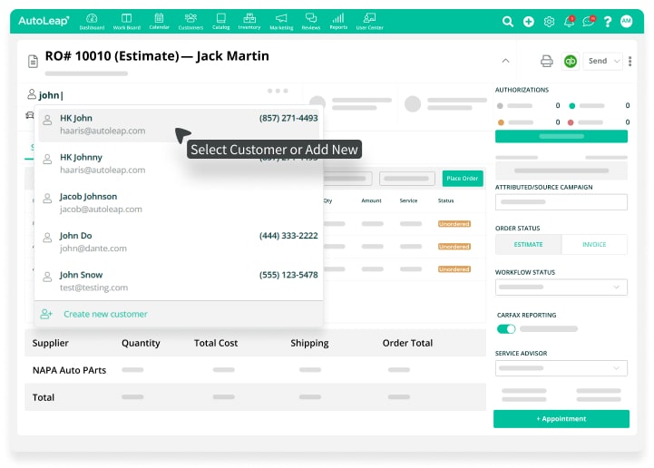Screen dimensions: 654x468
Task: Open the Calendar in navigation bar
Action: click(159, 21)
